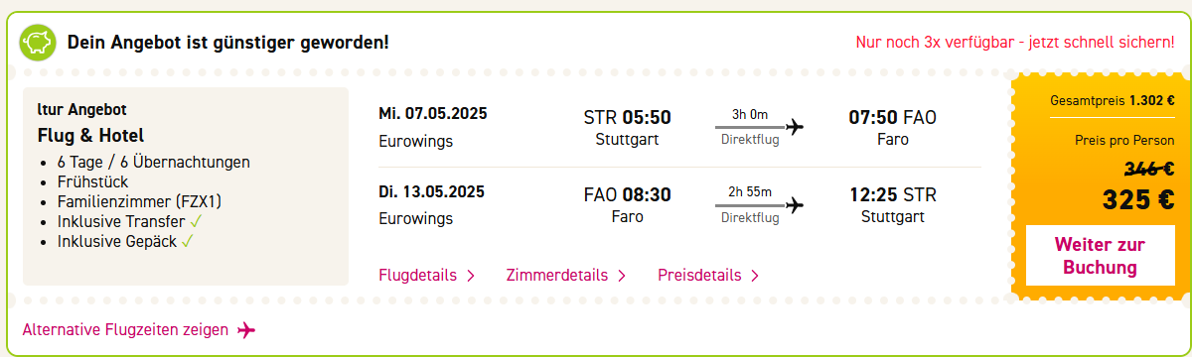
Task: Click Weiter zur Buchung button
Action: [x=1100, y=256]
